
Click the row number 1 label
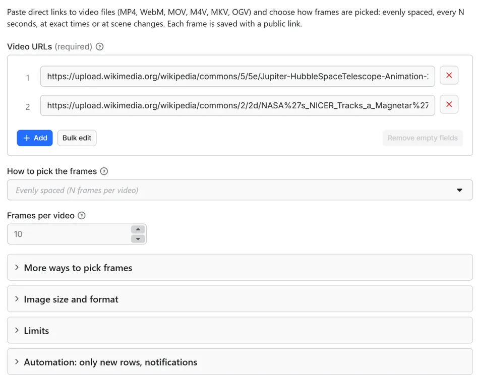[28, 78]
